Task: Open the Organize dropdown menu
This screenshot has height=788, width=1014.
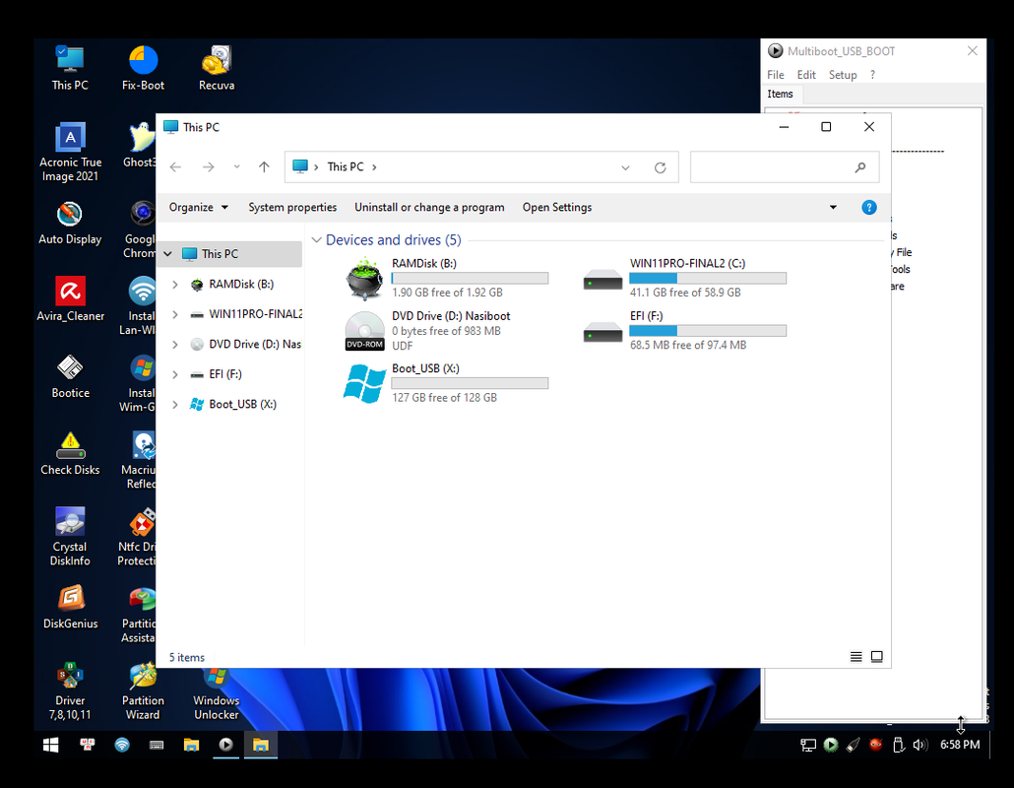Action: click(x=199, y=207)
